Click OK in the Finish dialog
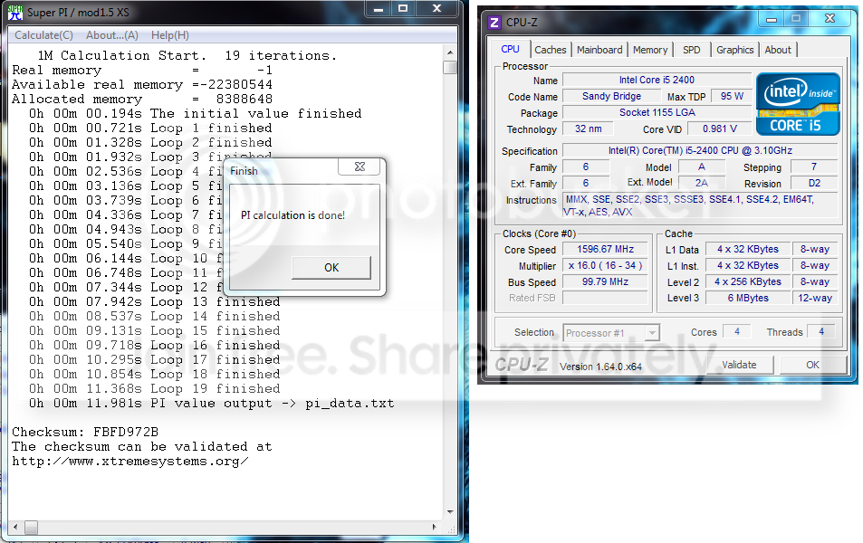Image resolution: width=863 pixels, height=543 pixels. (331, 268)
